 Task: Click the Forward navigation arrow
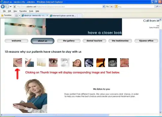[x=7, y=7]
